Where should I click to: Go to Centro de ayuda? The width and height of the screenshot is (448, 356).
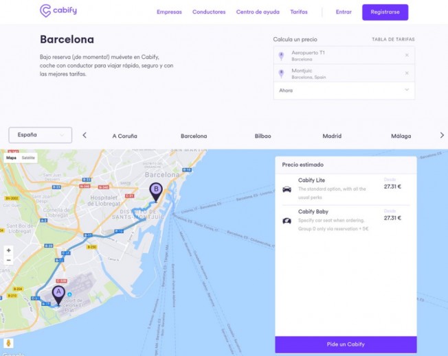click(258, 12)
